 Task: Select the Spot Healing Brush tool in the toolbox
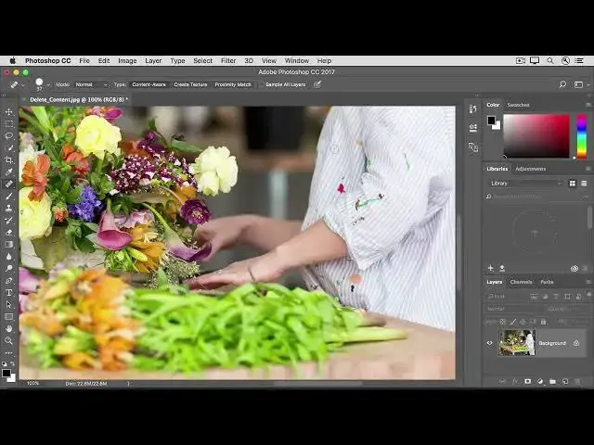(9, 184)
